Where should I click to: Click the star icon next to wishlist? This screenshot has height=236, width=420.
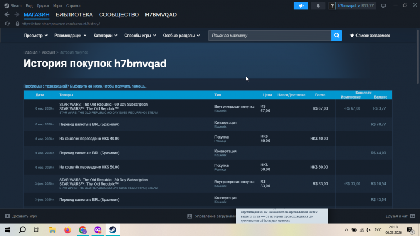(352, 36)
